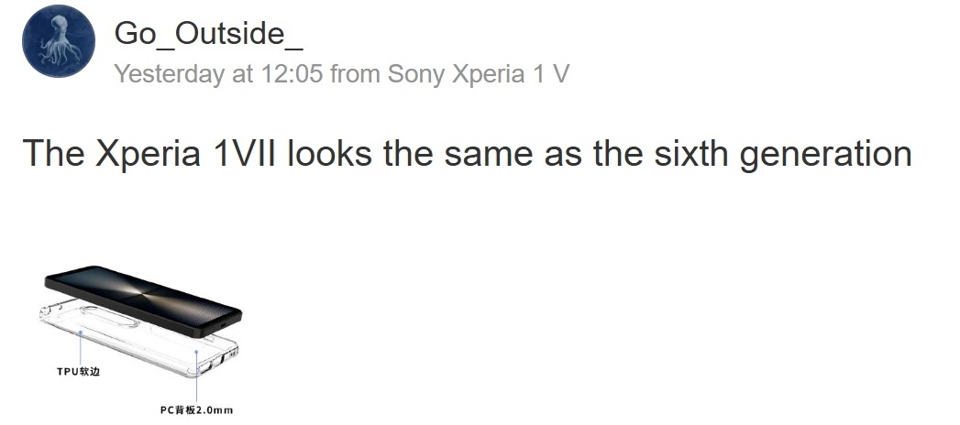
Task: Click the blue callout dot above TPU label
Action: tap(80, 333)
